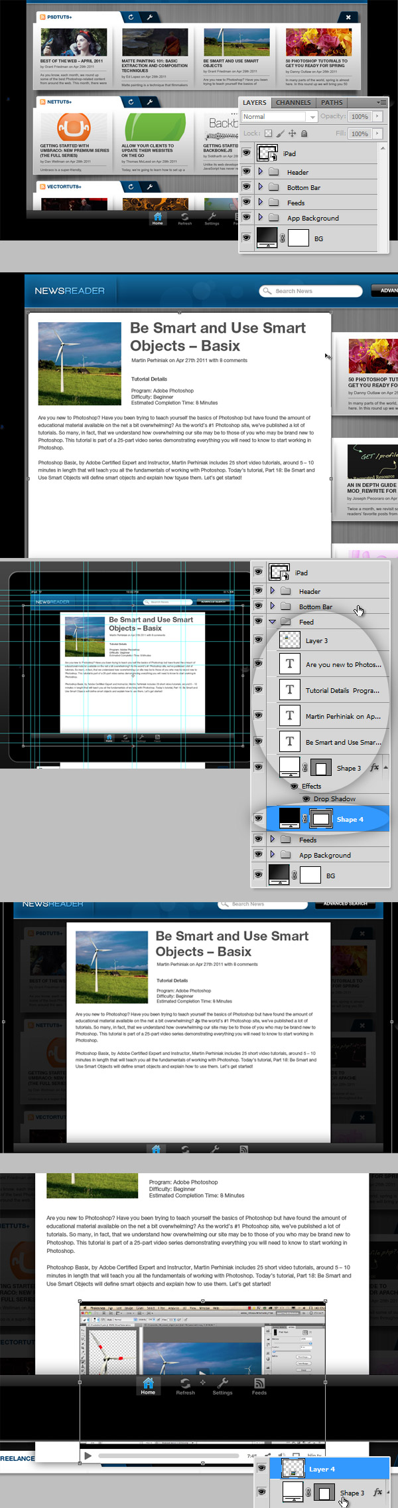Toggle visibility of the selected Shape 4 layer

259,819
